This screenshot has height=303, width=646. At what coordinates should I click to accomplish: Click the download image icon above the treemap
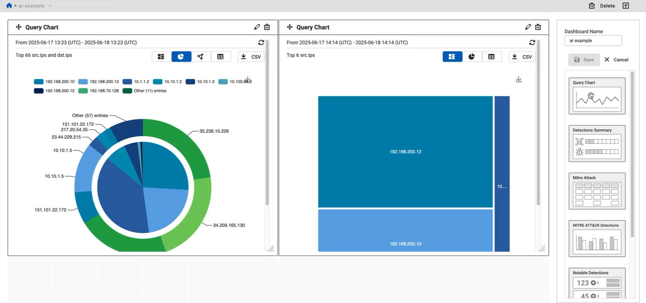coord(519,79)
